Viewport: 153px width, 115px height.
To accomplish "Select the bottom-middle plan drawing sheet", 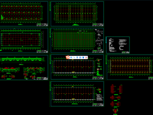I will [77, 94].
